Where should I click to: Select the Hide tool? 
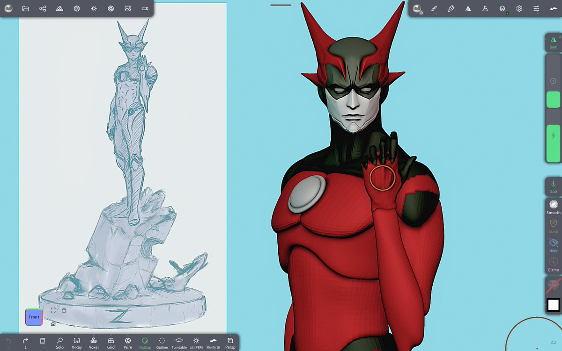tap(554, 245)
